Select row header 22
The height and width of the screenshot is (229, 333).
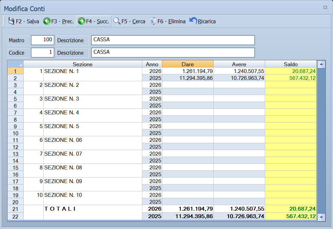pos(15,217)
